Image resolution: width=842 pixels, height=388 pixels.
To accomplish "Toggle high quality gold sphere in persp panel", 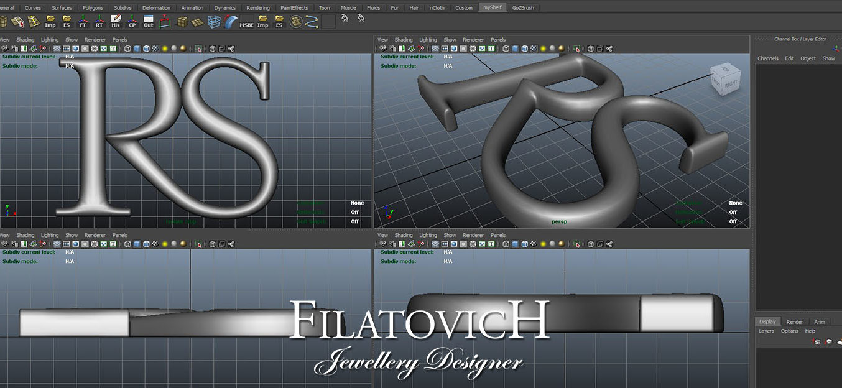I will point(561,48).
